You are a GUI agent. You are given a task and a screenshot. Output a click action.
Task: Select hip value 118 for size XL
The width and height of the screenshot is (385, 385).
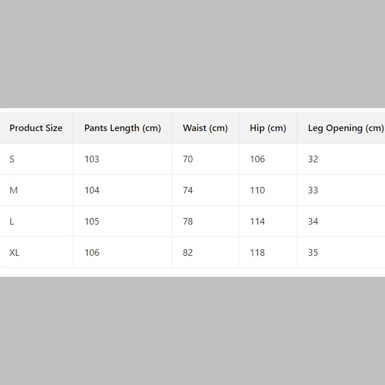click(257, 253)
